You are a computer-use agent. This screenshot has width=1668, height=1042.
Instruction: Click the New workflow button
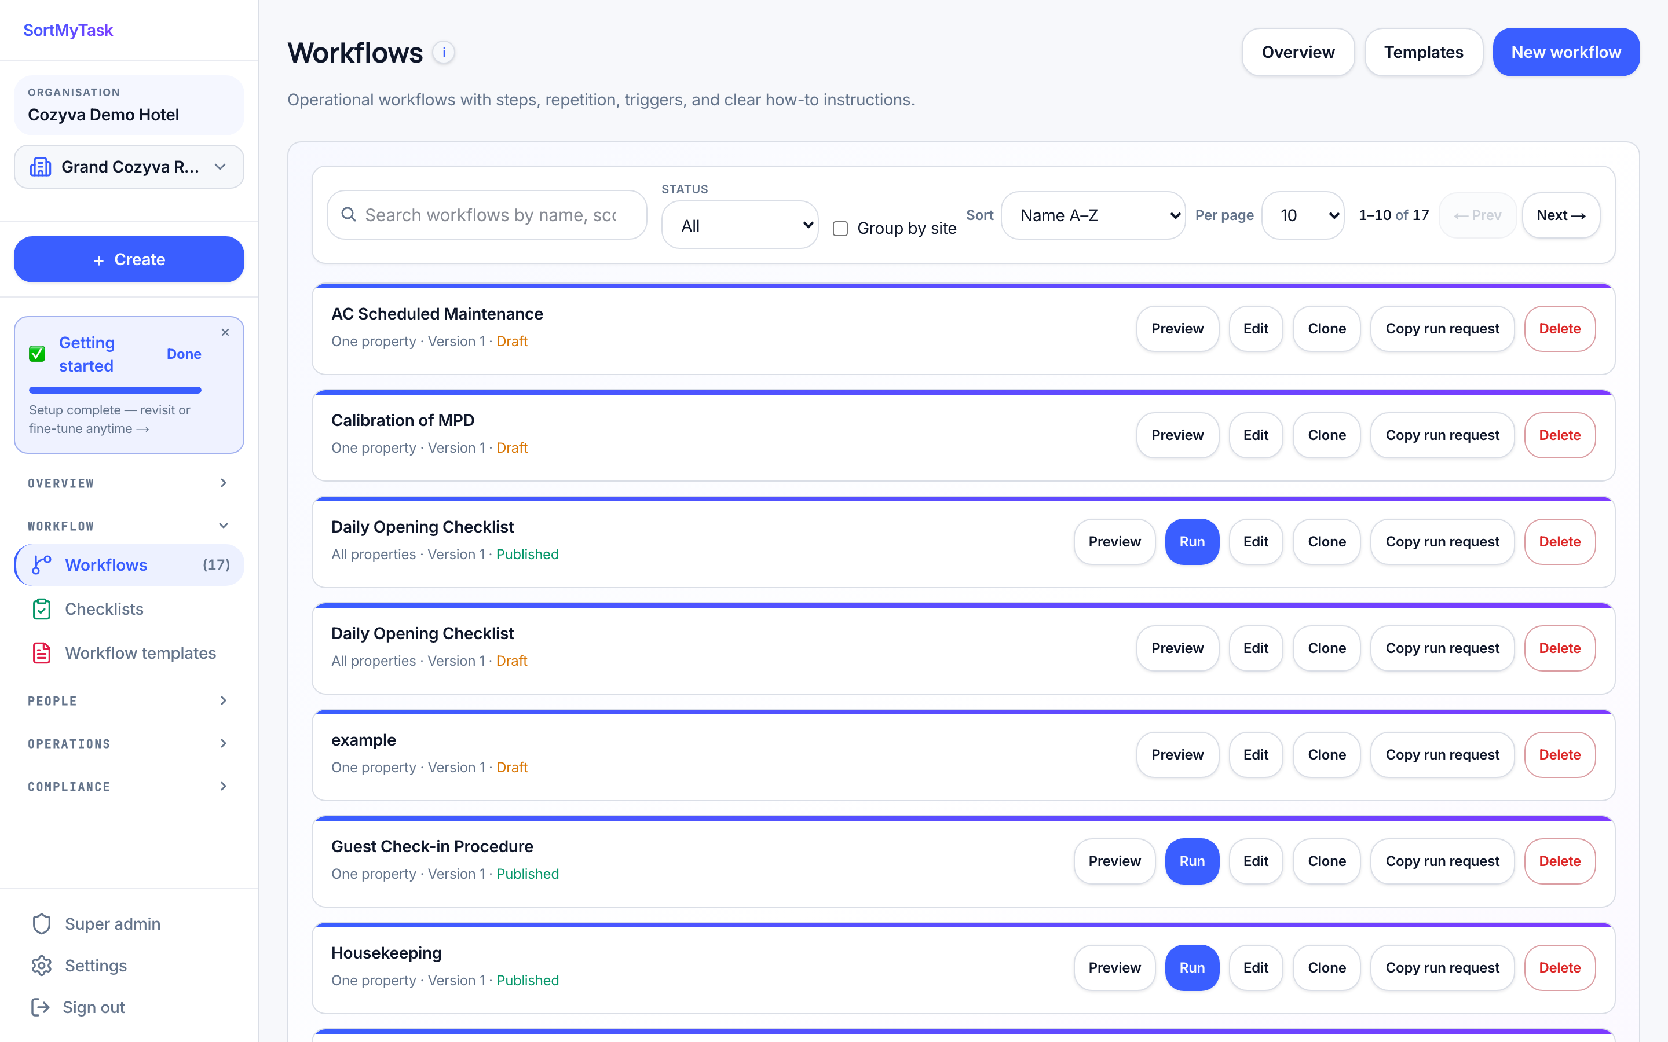pyautogui.click(x=1566, y=52)
